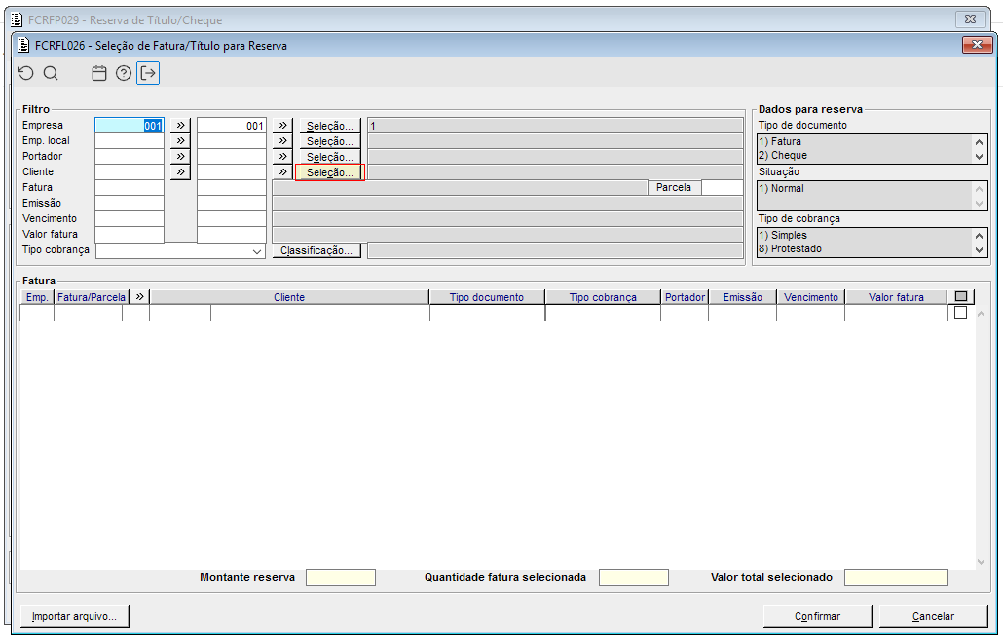Click Seleção... button for Emp. local
Screen dimensions: 1003x641
[x=330, y=140]
